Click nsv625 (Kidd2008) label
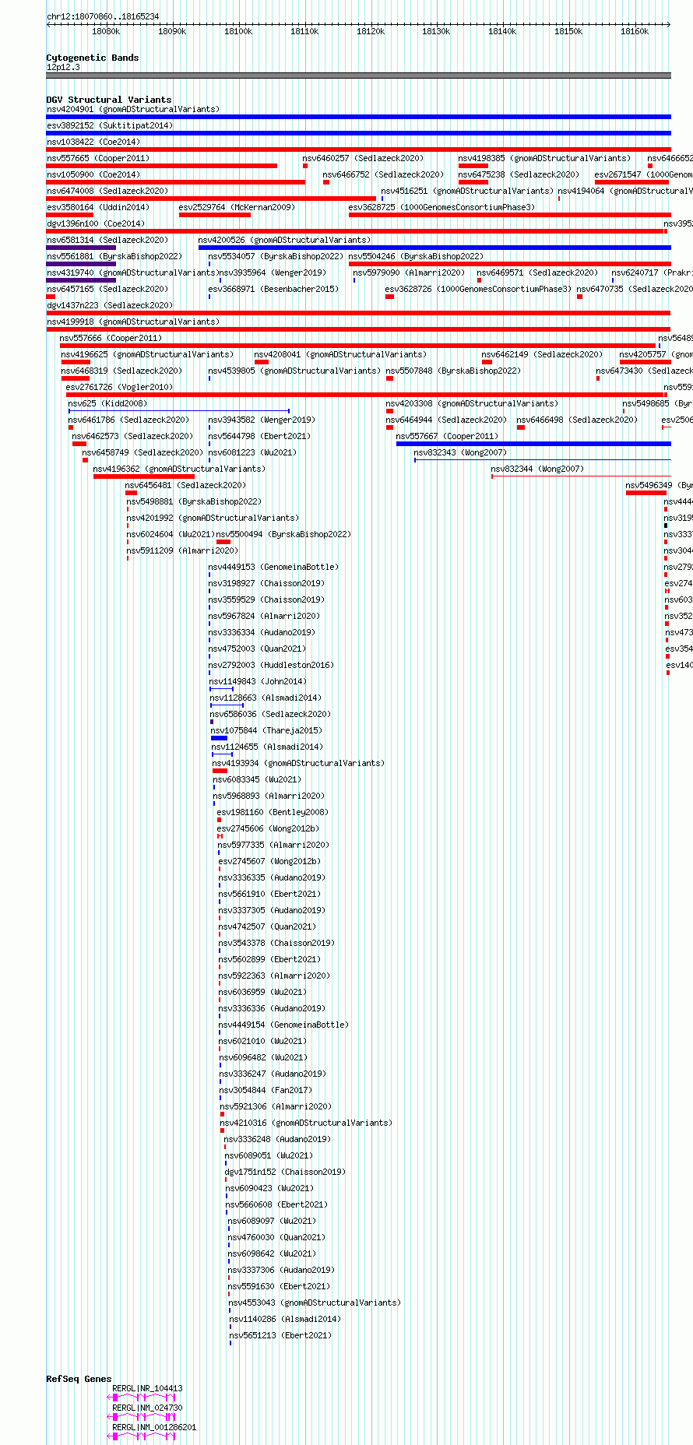The width and height of the screenshot is (693, 1445). coord(107,403)
